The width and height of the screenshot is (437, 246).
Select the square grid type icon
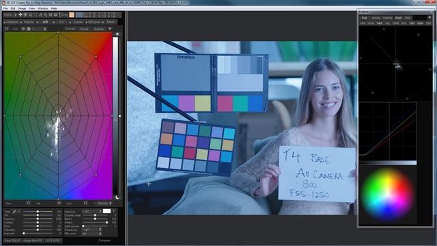pyautogui.click(x=23, y=29)
